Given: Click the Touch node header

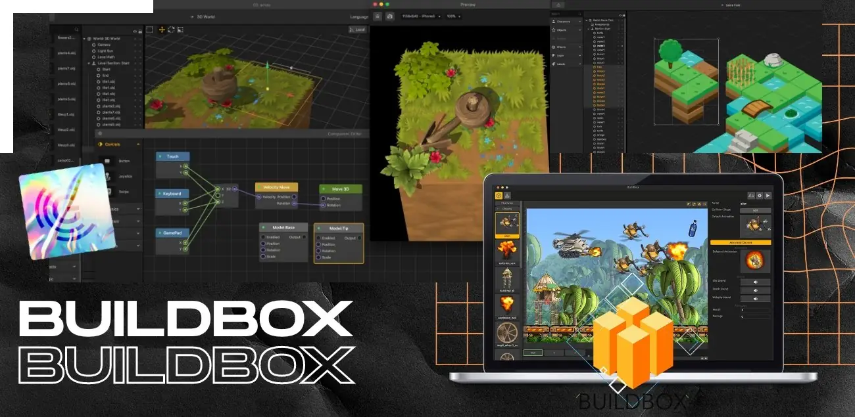Looking at the screenshot, I should [172, 156].
